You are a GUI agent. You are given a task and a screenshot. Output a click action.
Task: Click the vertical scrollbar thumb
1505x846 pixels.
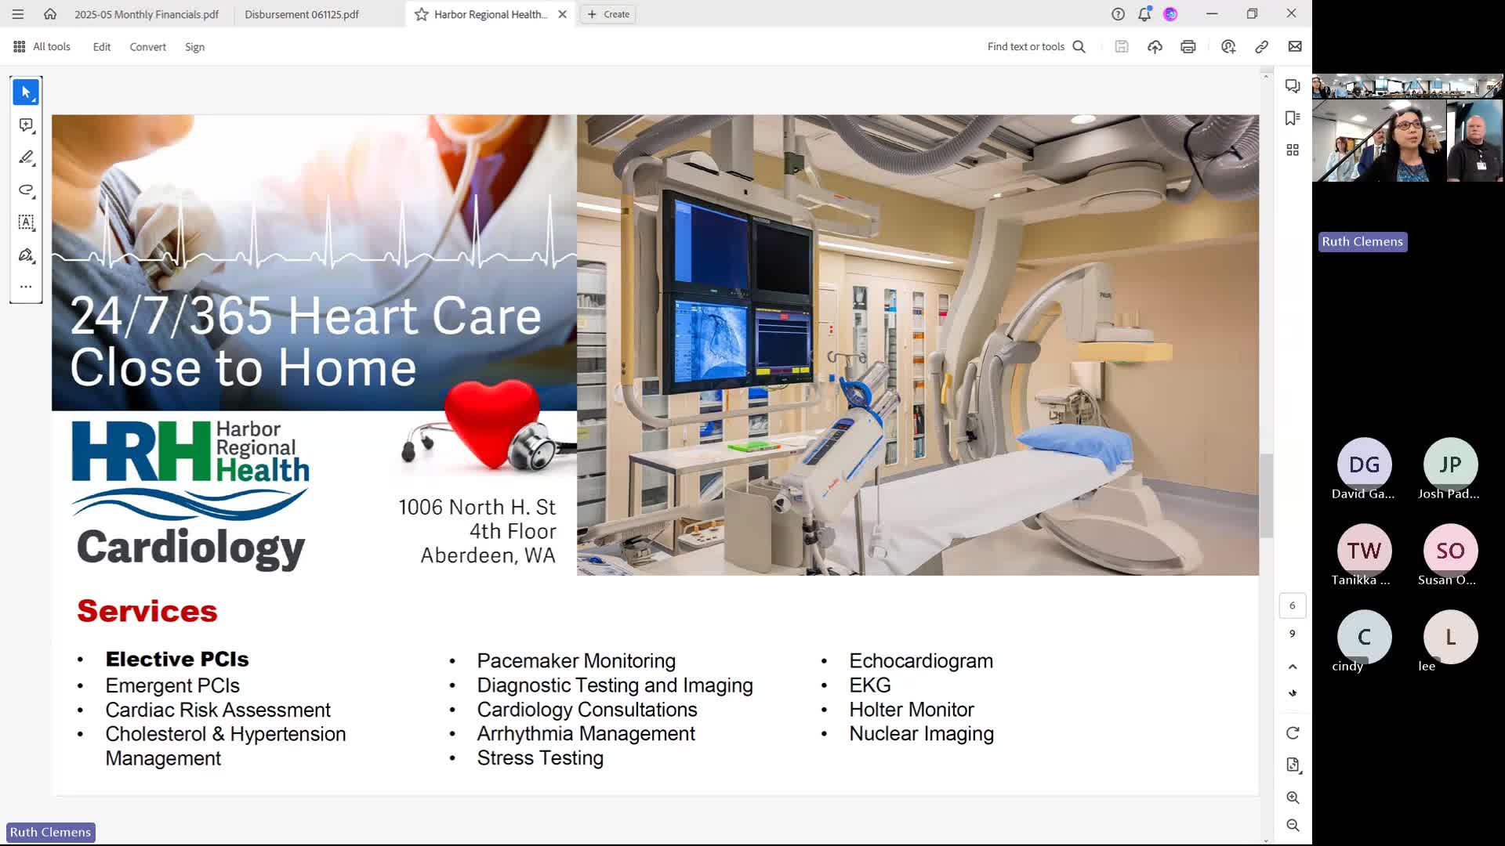tap(1266, 496)
